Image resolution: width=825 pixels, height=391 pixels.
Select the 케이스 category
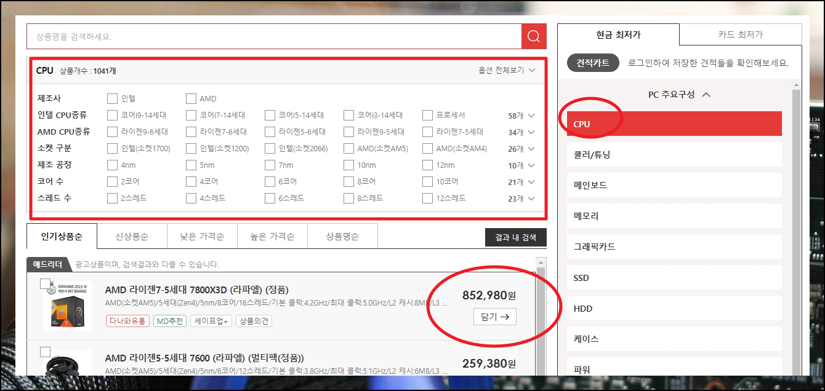pos(674,339)
